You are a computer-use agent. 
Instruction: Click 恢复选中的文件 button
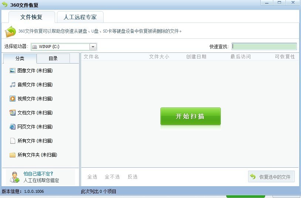(271, 177)
